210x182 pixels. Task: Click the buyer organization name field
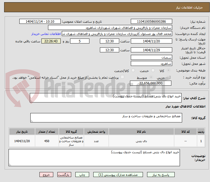click(x=110, y=28)
